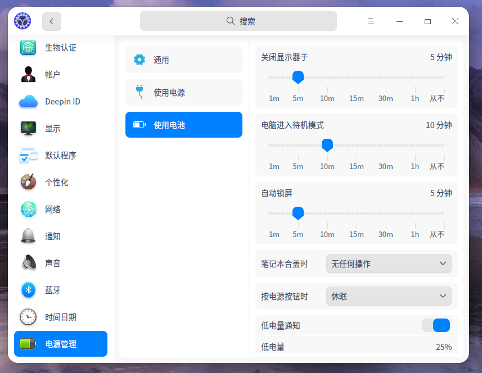The image size is (482, 373).
Task: Focus the 搜索 search field
Action: [x=238, y=21]
